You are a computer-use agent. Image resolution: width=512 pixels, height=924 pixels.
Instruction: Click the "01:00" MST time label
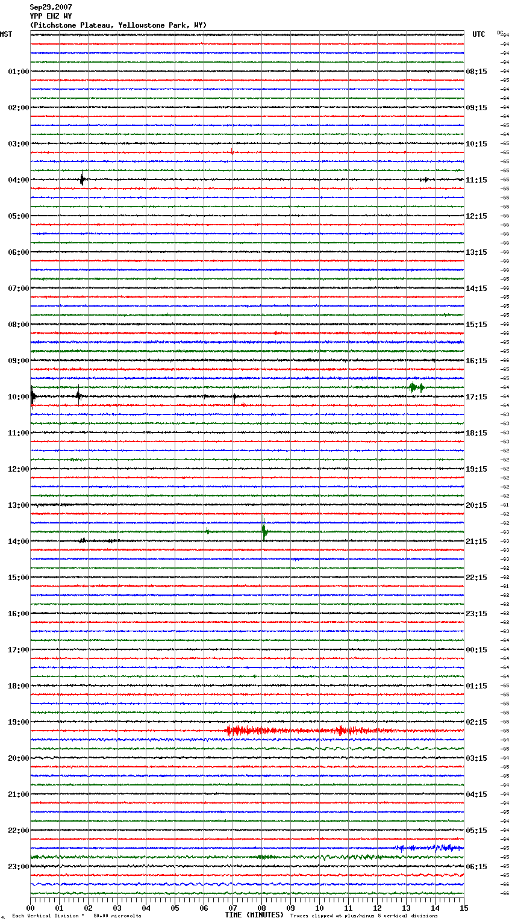(19, 72)
